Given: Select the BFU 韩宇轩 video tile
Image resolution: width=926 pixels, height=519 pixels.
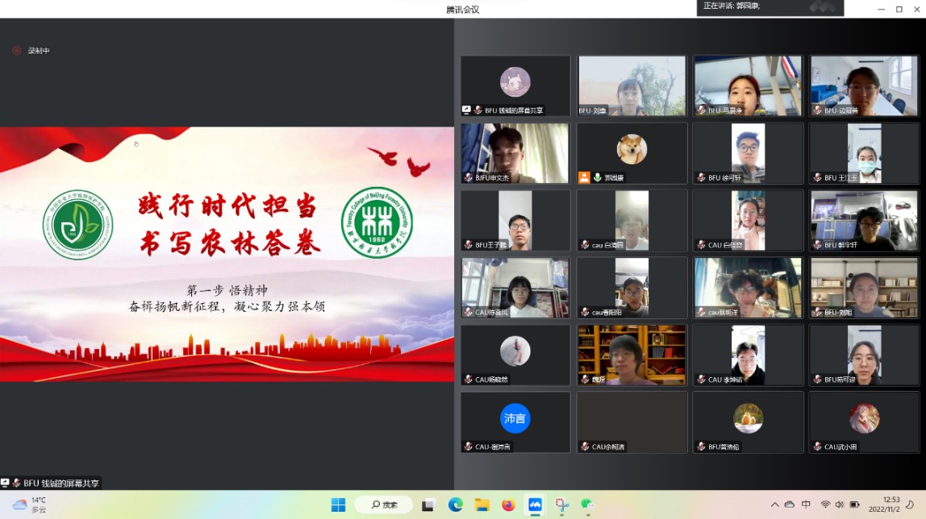Looking at the screenshot, I should [x=864, y=221].
